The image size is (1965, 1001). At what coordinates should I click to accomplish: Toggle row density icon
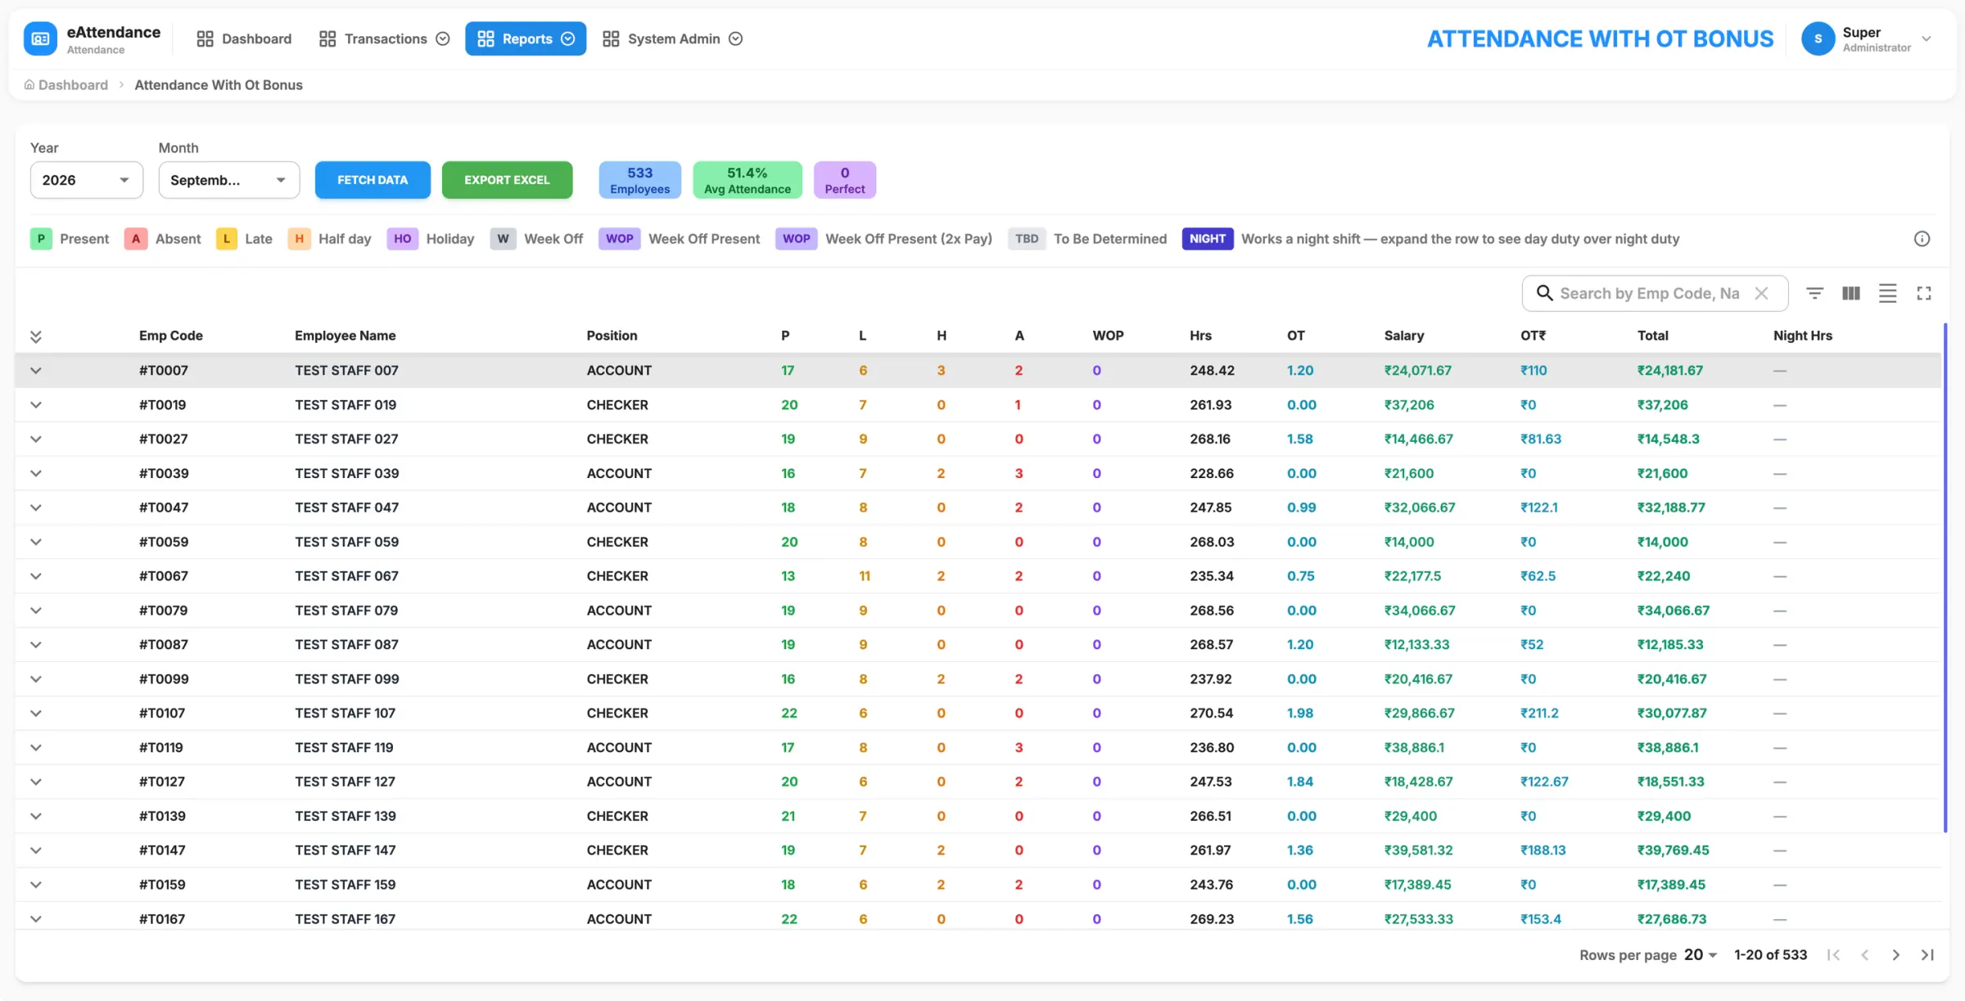pos(1887,293)
